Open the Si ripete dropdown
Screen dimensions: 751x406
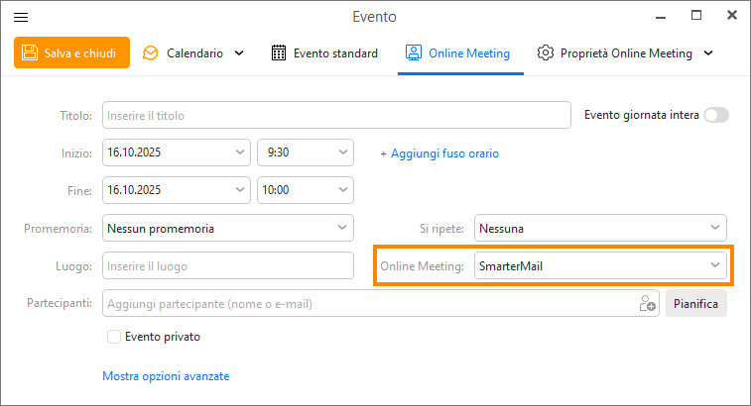(x=600, y=229)
